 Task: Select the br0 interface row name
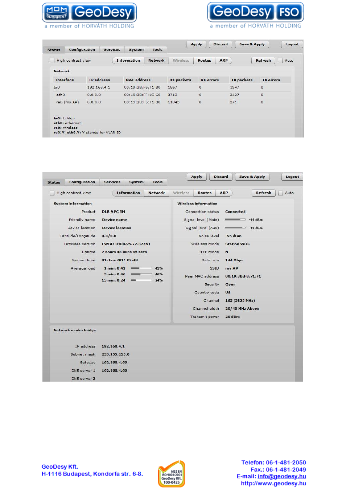(57, 87)
